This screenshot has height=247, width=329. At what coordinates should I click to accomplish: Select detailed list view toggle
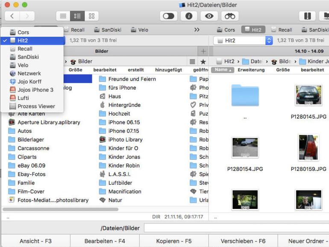coord(77,16)
